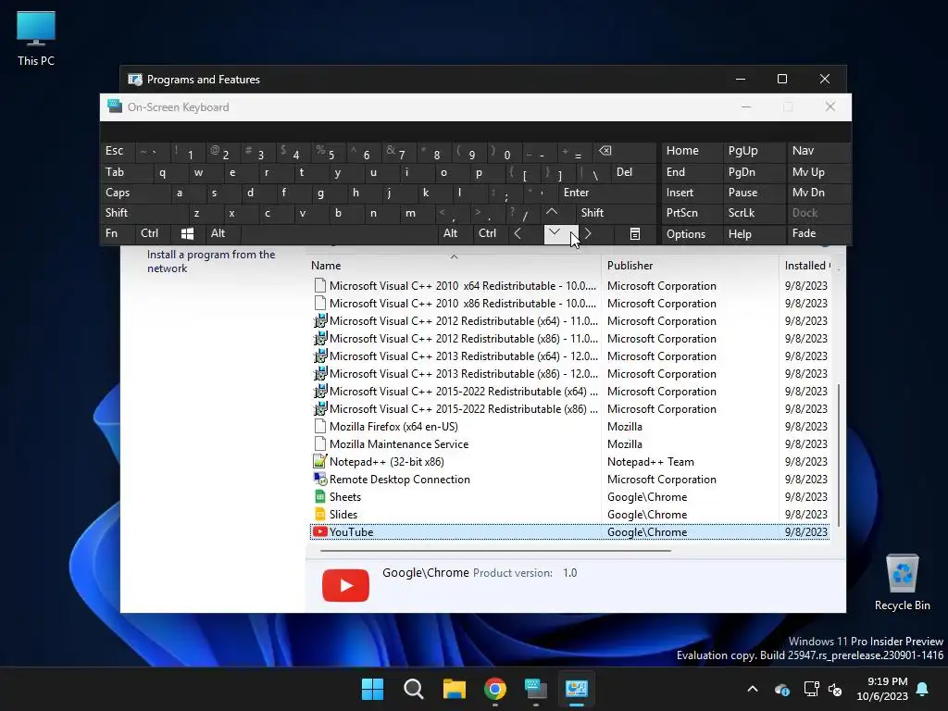Screen dimensions: 948x711
Task: Click the left arrow key on keyboard
Action: (x=518, y=233)
